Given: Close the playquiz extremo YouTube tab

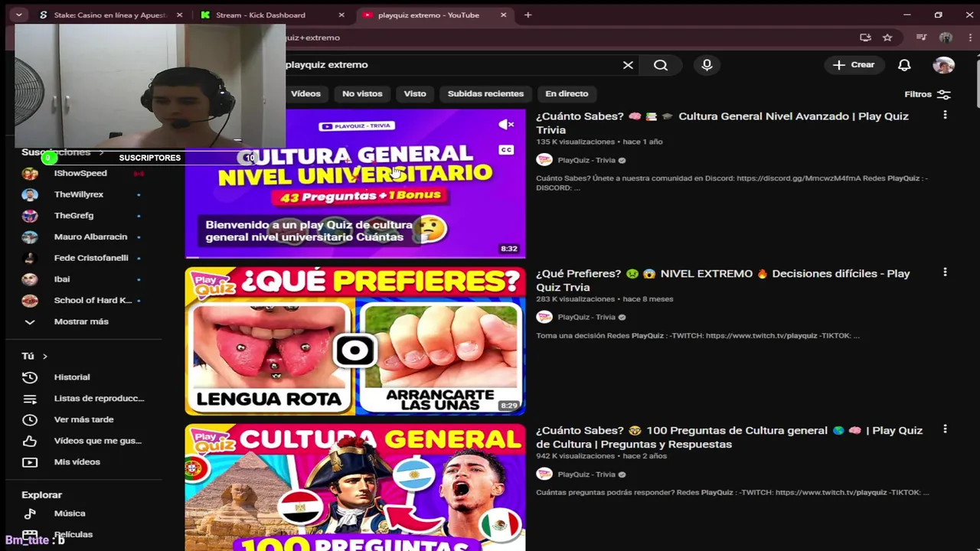Looking at the screenshot, I should [x=503, y=15].
